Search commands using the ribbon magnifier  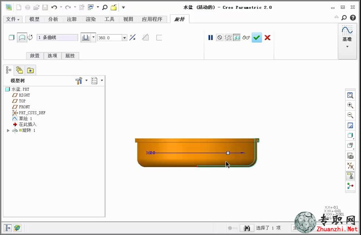344,18
